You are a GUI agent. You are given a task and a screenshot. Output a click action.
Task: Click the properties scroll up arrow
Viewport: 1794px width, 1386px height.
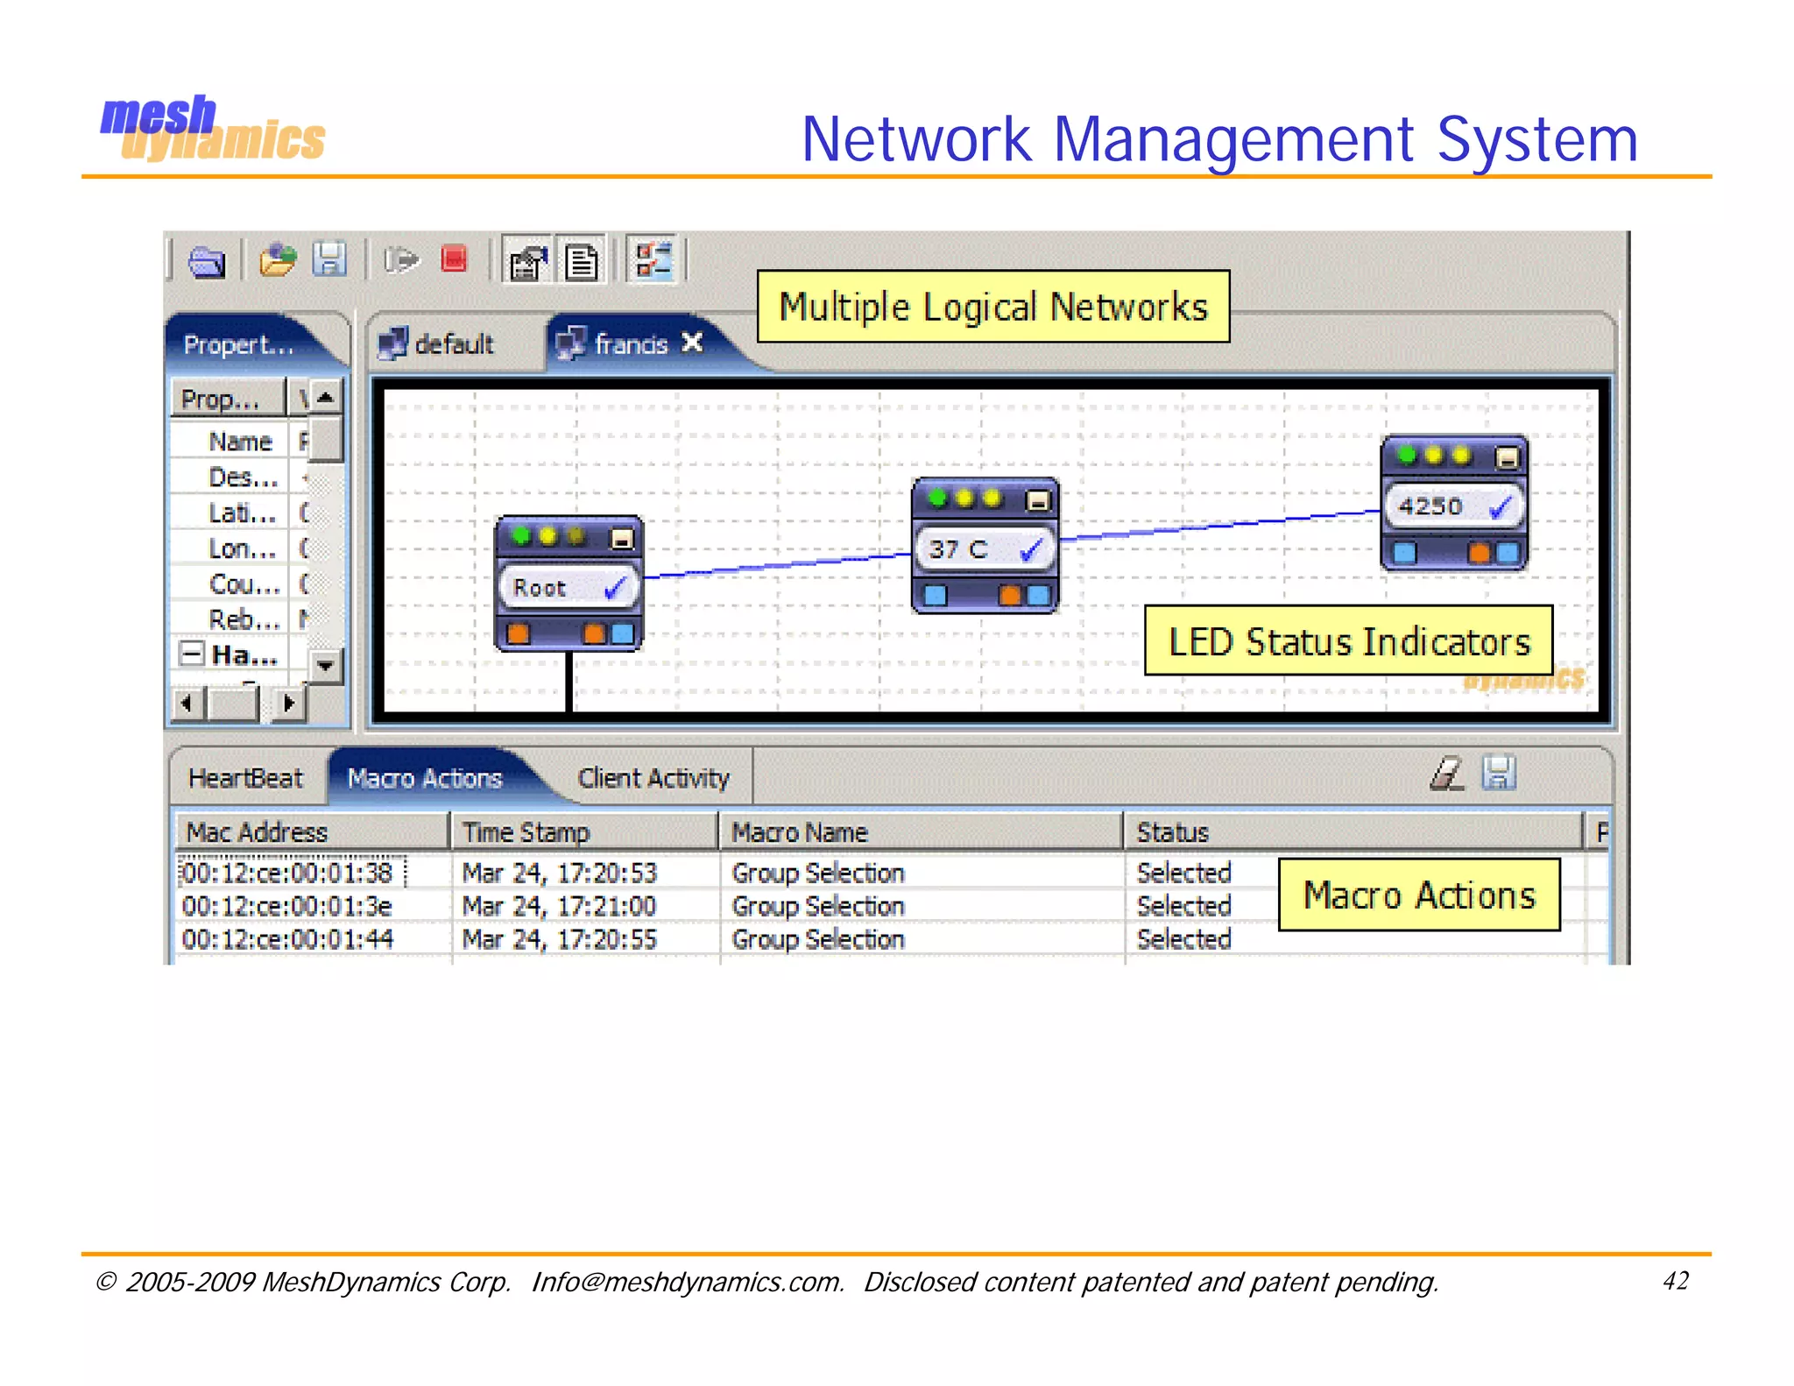[326, 397]
